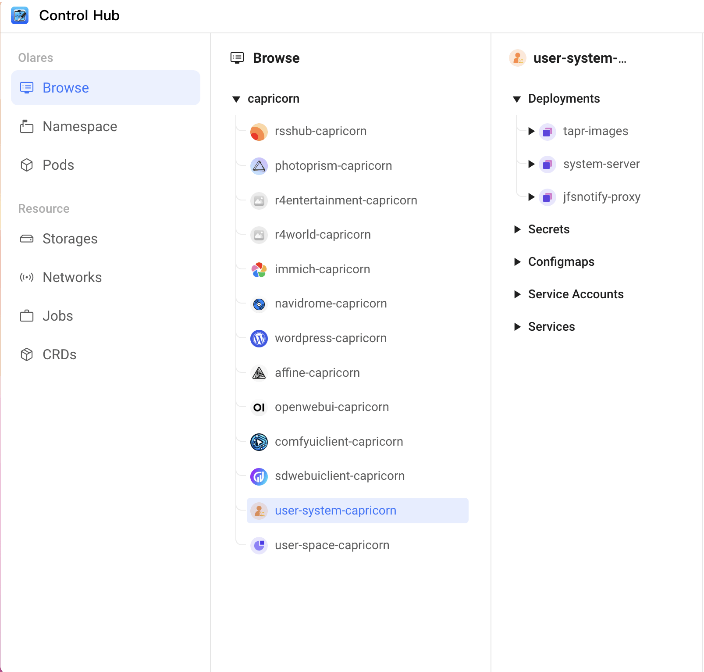The image size is (704, 672).
Task: Click the Control Hub app icon
Action: 19,15
